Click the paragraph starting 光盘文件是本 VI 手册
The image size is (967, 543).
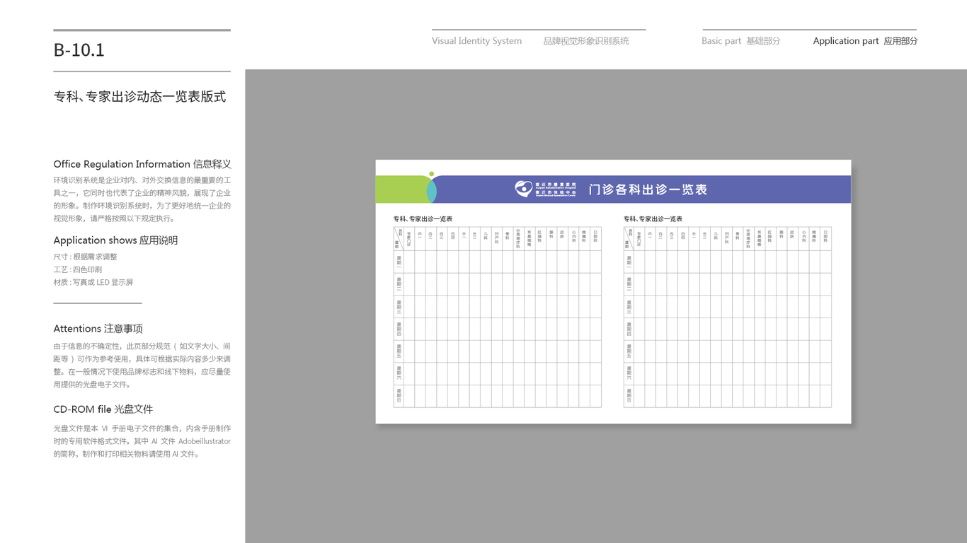click(142, 441)
